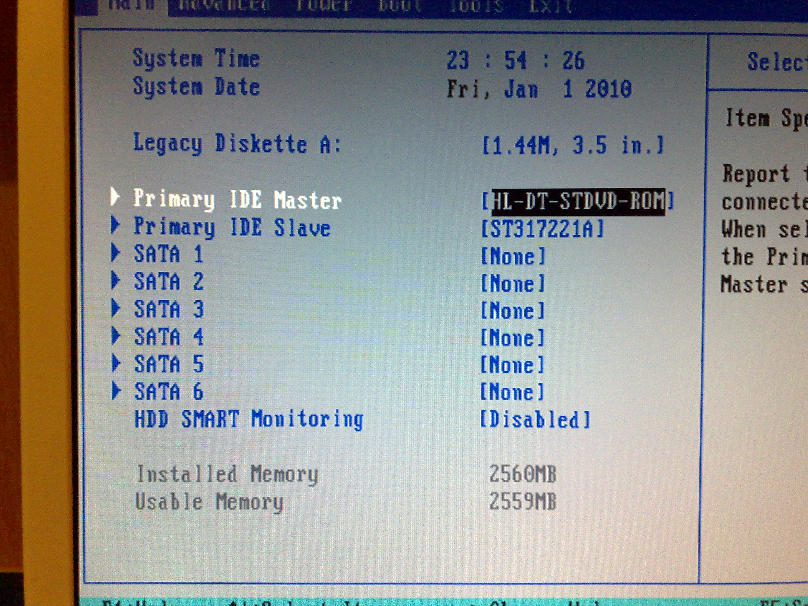The width and height of the screenshot is (808, 606).
Task: Toggle HDD SMART Monitoring Disabled value
Action: 535,419
